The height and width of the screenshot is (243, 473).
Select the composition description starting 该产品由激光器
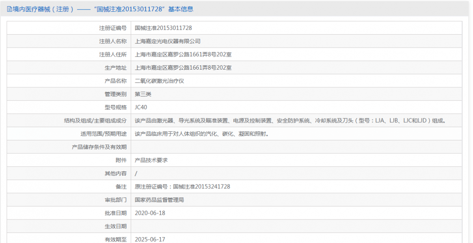[x=291, y=121]
